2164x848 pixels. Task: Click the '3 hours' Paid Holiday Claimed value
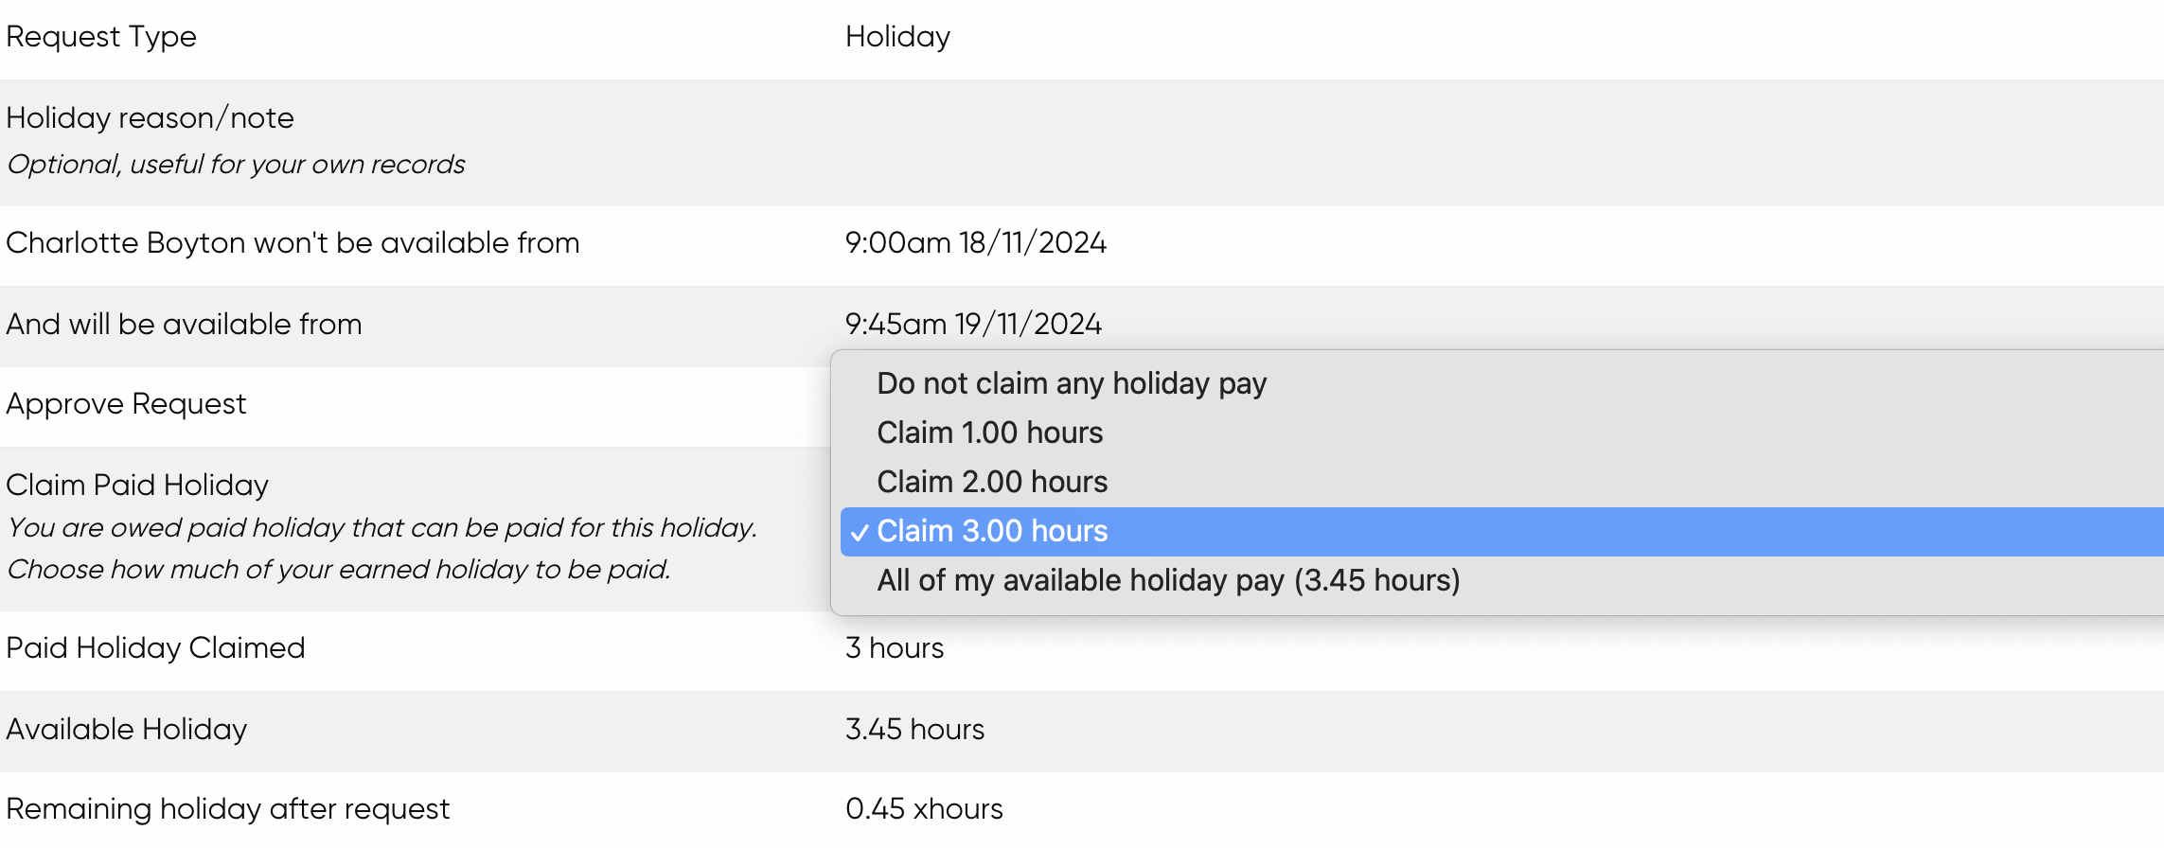coord(894,648)
